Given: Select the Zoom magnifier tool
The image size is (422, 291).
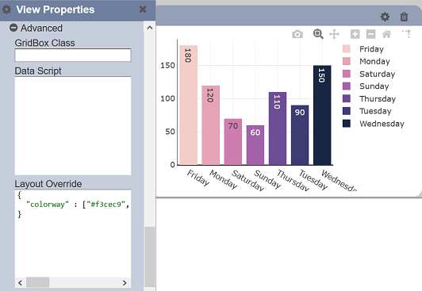Looking at the screenshot, I should [318, 34].
